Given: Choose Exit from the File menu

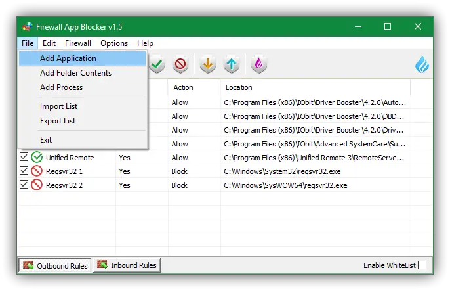Looking at the screenshot, I should tap(83, 140).
